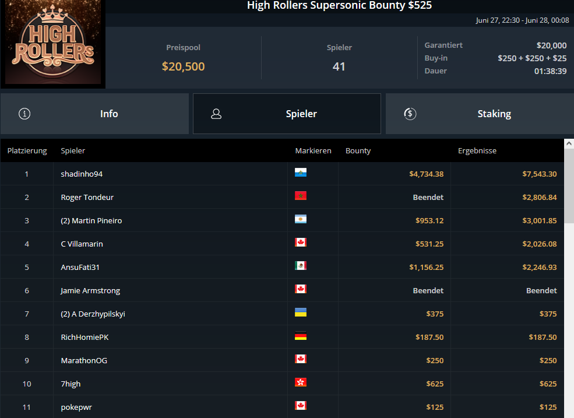The height and width of the screenshot is (418, 574).
Task: Click the $187.50 bounty for RichHomiePK
Action: 429,337
